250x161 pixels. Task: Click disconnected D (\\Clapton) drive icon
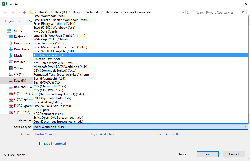(11, 106)
